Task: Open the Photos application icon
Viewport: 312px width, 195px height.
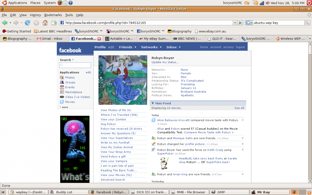Action: (62, 78)
